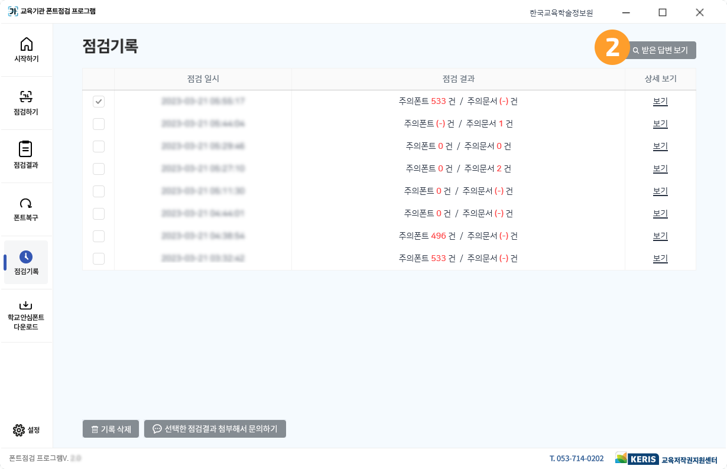Open the 점검결과 clipboard icon
This screenshot has height=469, width=727.
coord(26,149)
